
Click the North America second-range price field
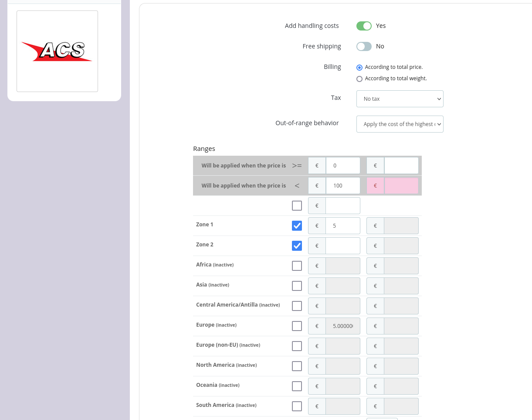[x=401, y=366]
